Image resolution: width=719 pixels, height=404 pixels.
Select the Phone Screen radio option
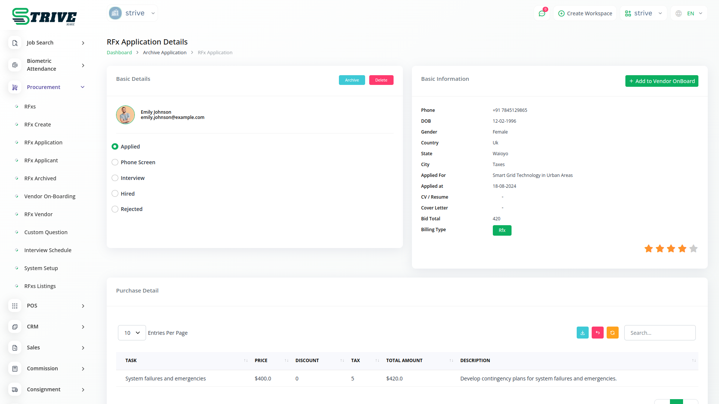(115, 162)
